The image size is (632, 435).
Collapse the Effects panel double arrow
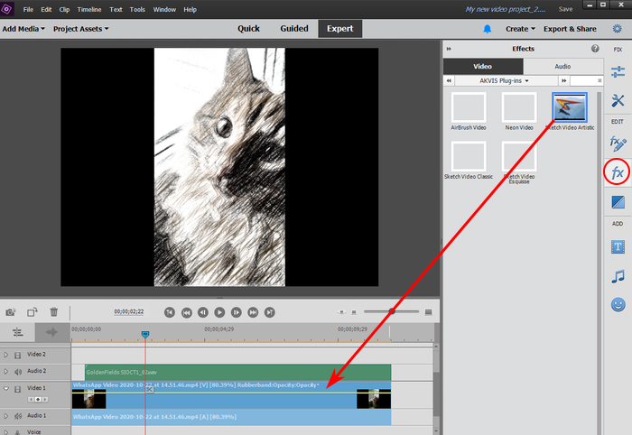coord(449,49)
